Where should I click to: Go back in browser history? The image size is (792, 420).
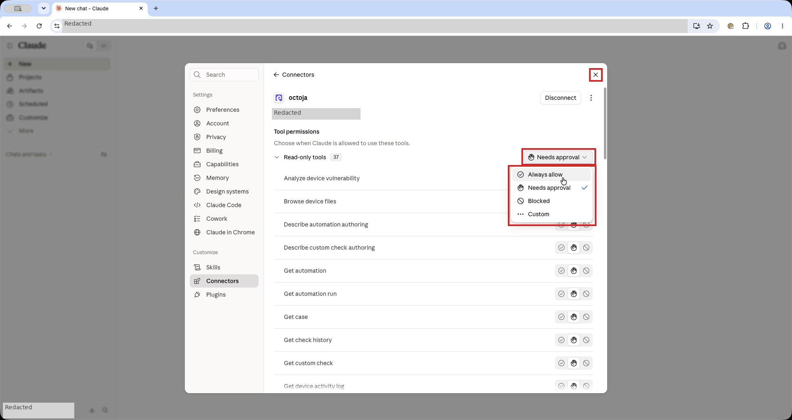point(9,26)
